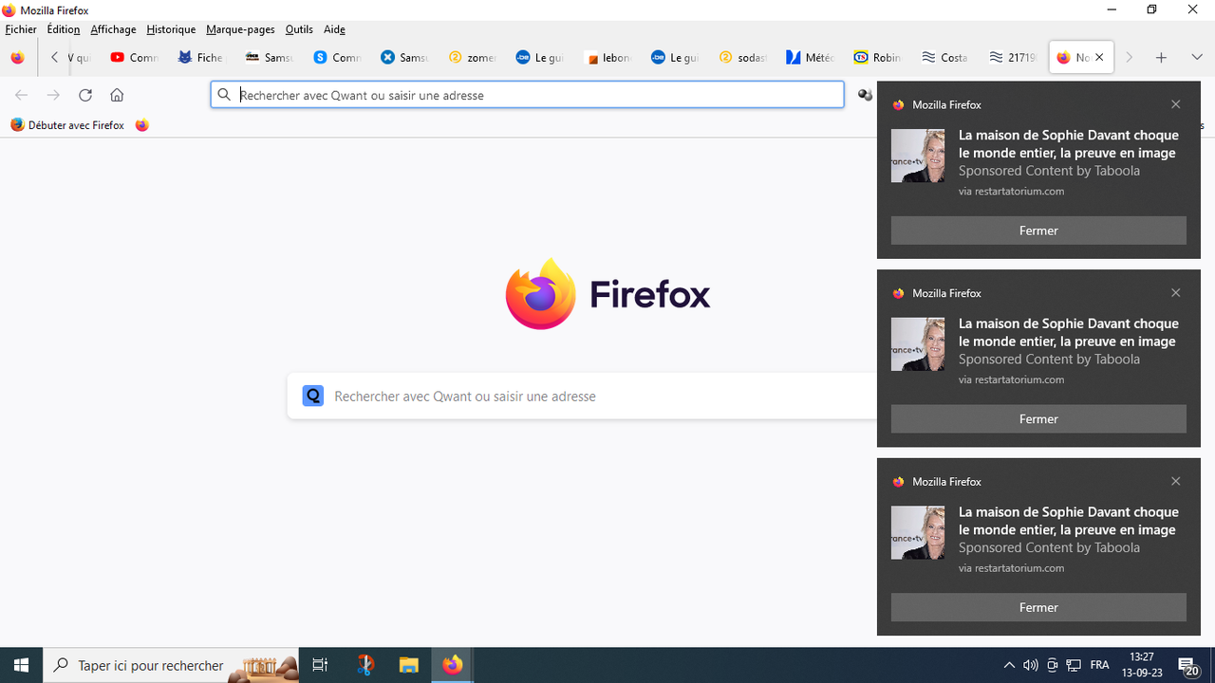Open a new tab with plus button
Image resolution: width=1215 pixels, height=683 pixels.
click(1161, 58)
